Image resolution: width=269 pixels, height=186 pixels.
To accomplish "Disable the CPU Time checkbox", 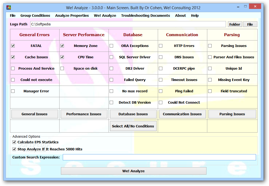I will [62, 57].
